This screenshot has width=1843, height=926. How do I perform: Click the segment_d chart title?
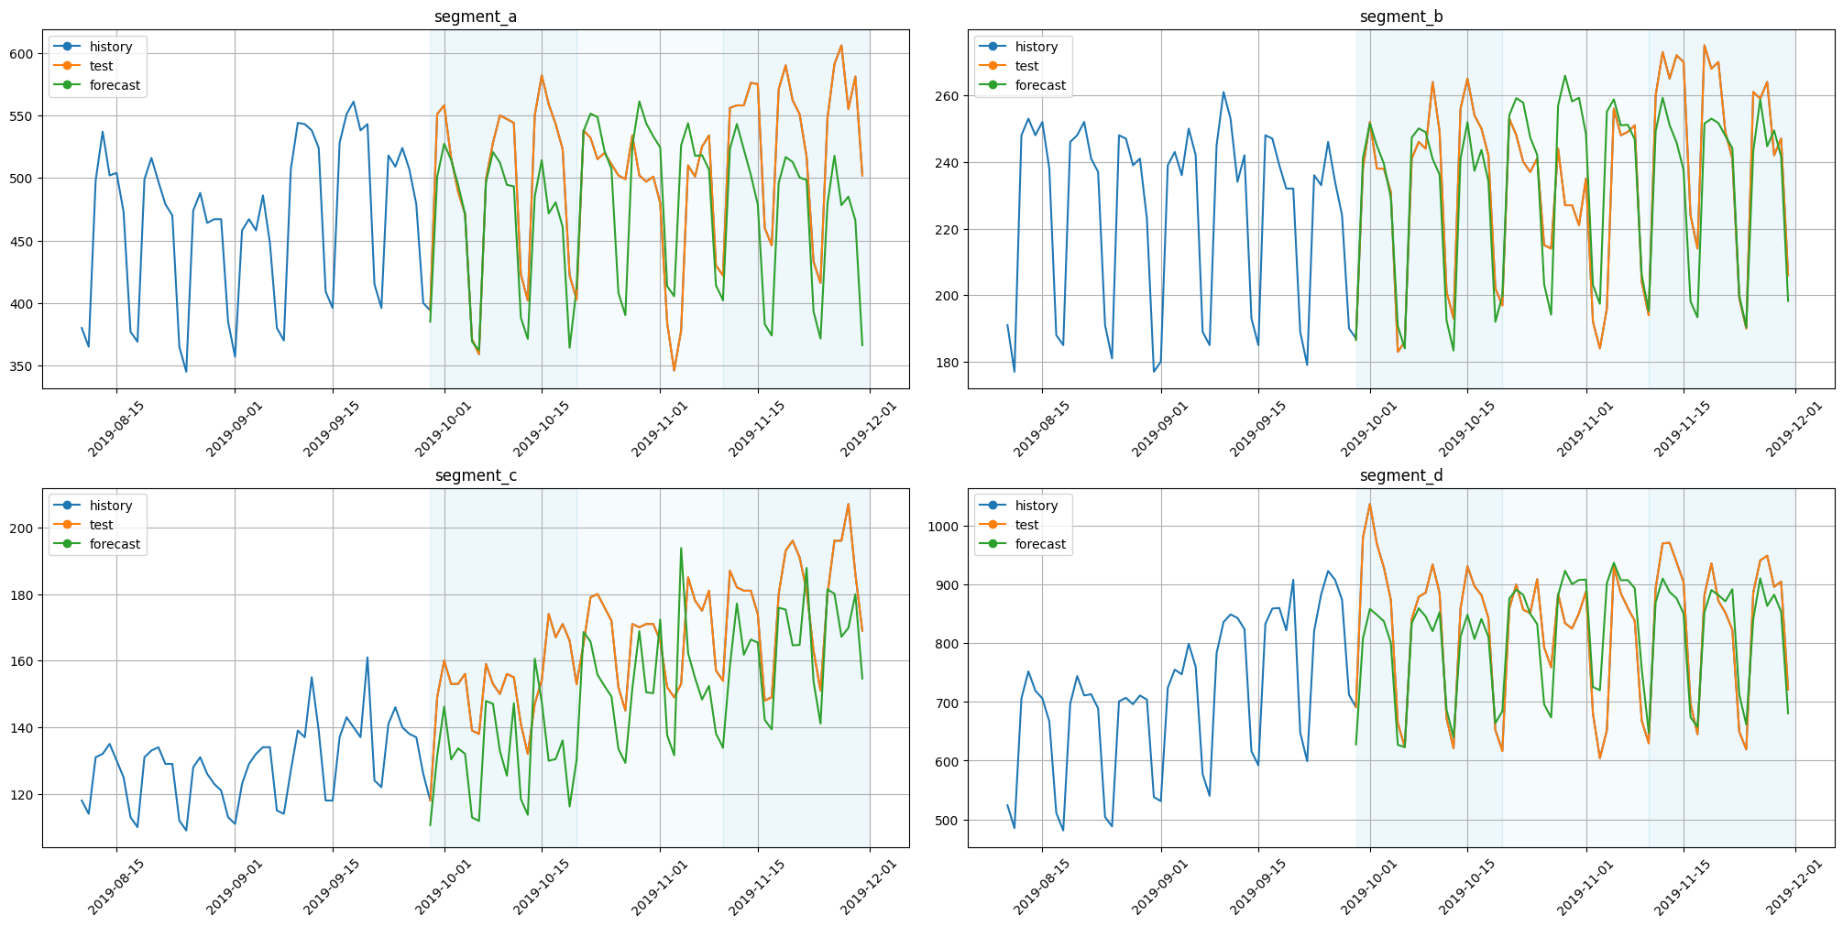pyautogui.click(x=1401, y=475)
